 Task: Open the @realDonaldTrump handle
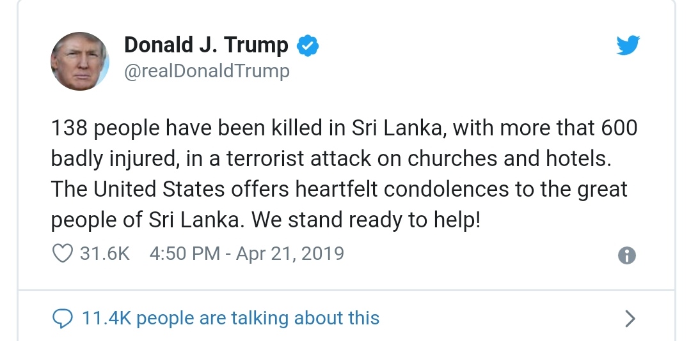pos(206,71)
